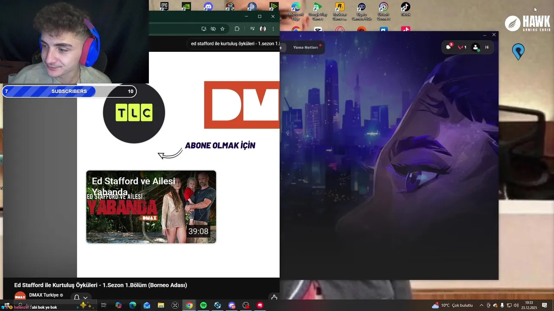Collapse the social panel arrow in Valorant
Image resolution: width=554 pixels, height=311 pixels.
487,48
